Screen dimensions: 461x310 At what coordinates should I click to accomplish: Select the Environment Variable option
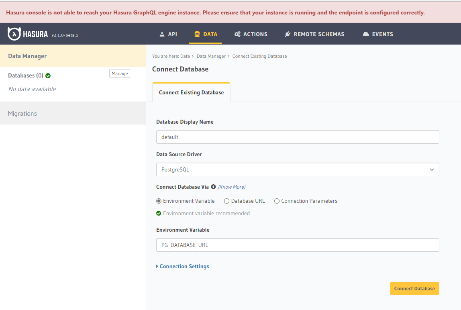(159, 201)
